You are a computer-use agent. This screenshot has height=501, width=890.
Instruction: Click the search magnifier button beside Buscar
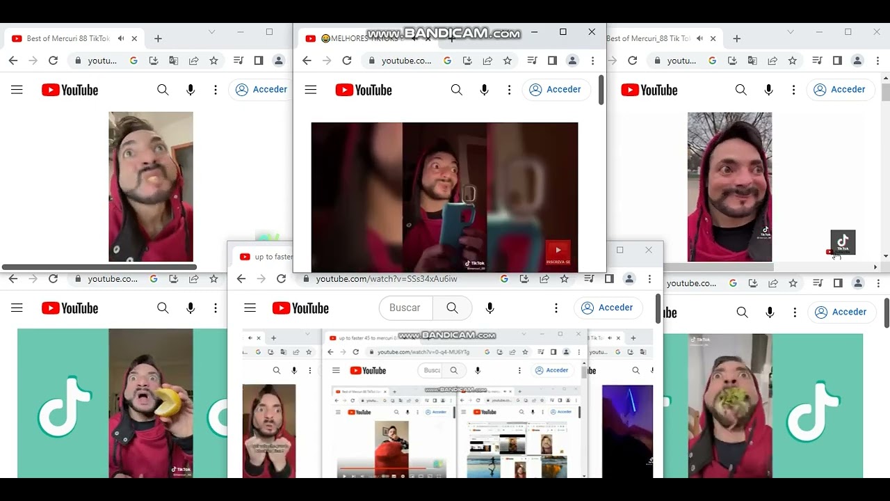453,308
